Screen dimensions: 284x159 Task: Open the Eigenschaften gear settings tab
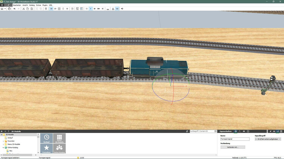(x=236, y=131)
